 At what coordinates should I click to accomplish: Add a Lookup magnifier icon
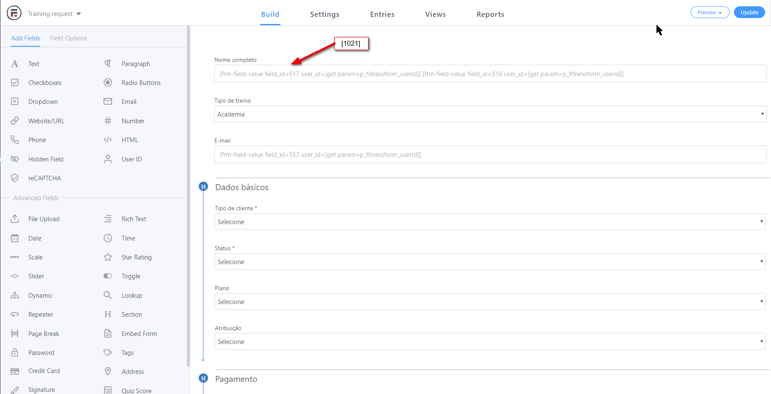(x=108, y=295)
